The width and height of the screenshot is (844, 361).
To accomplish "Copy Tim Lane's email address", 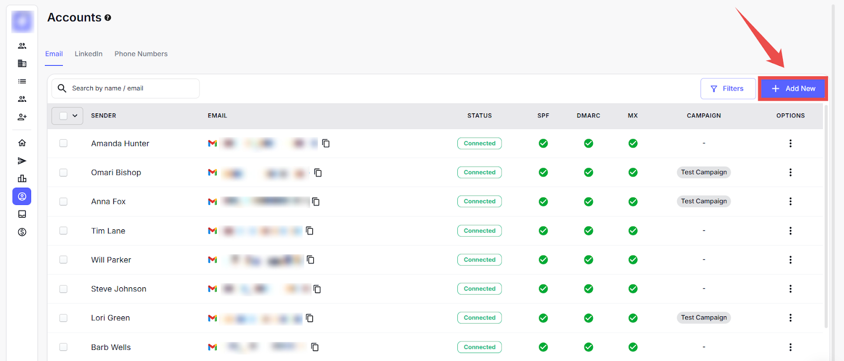I will click(x=310, y=231).
